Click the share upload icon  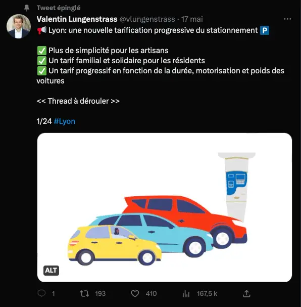coord(246,293)
